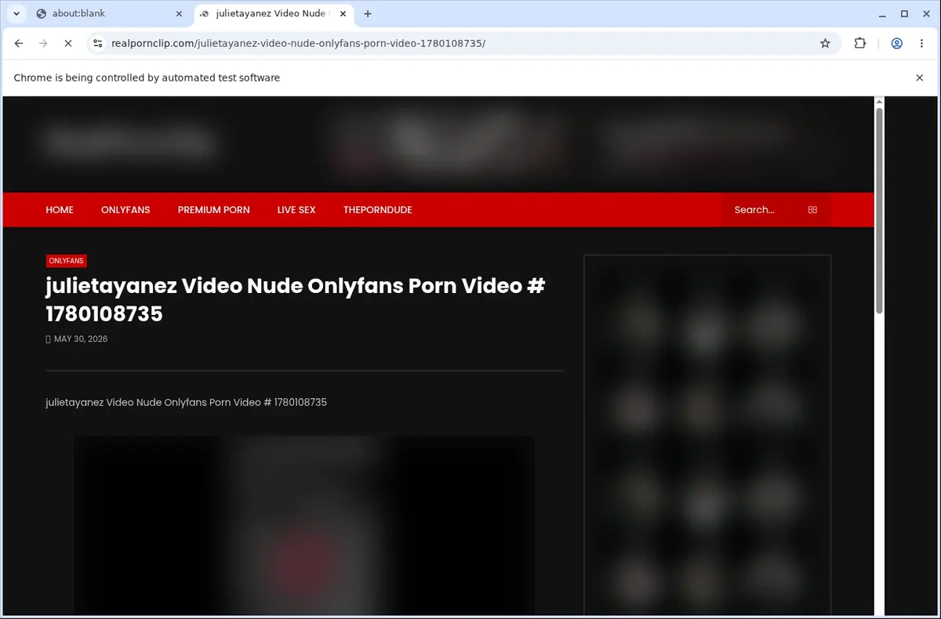Viewport: 941px width, 619px height.
Task: Click the red ONLYFANS category tag
Action: click(x=66, y=261)
